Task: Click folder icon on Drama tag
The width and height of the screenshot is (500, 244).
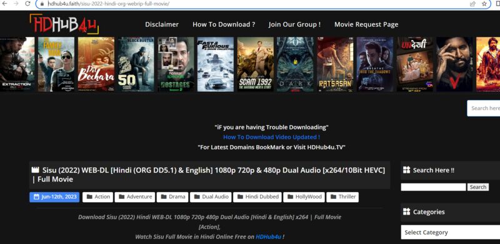Action: [164, 196]
